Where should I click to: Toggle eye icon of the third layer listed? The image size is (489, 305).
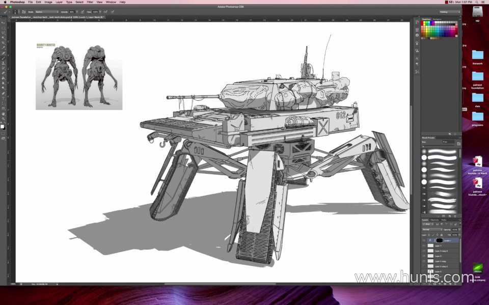[424, 251]
